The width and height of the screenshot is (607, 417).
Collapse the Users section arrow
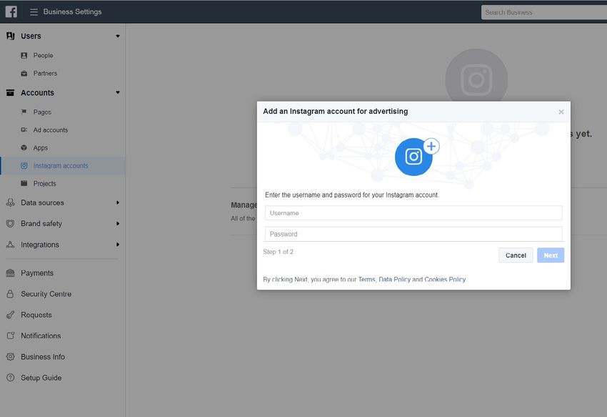pos(118,36)
